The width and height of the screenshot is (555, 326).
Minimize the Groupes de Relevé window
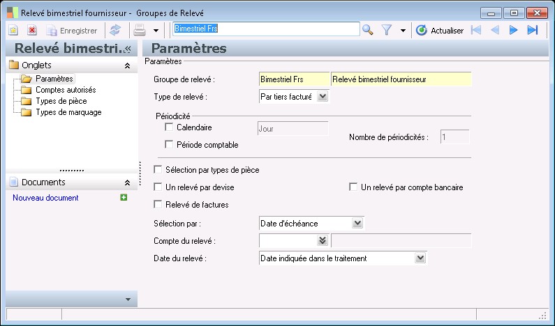[491, 13]
